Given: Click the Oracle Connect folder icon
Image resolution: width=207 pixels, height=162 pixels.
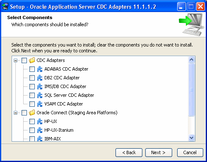Looking at the screenshot, I should point(32,113).
